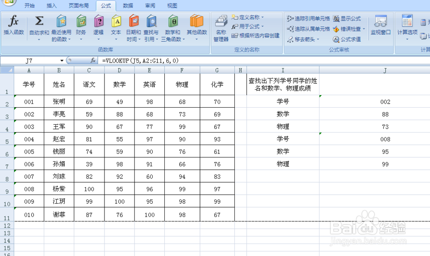Select column F header
Viewport: 430px width, 256px height.
point(182,70)
